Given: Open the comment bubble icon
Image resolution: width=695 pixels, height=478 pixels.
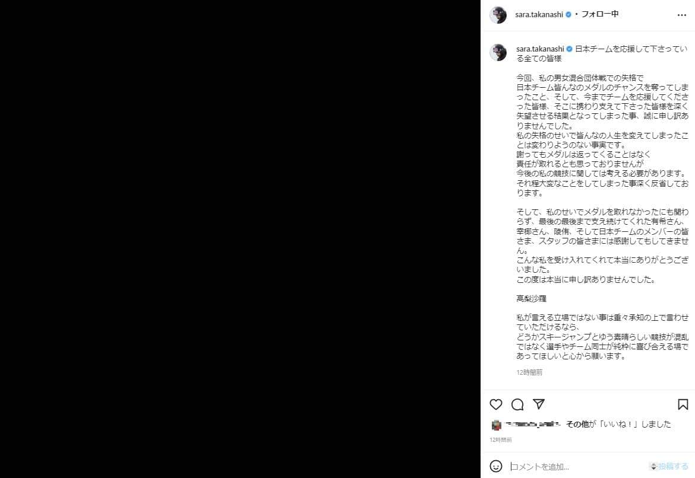Looking at the screenshot, I should pos(517,404).
